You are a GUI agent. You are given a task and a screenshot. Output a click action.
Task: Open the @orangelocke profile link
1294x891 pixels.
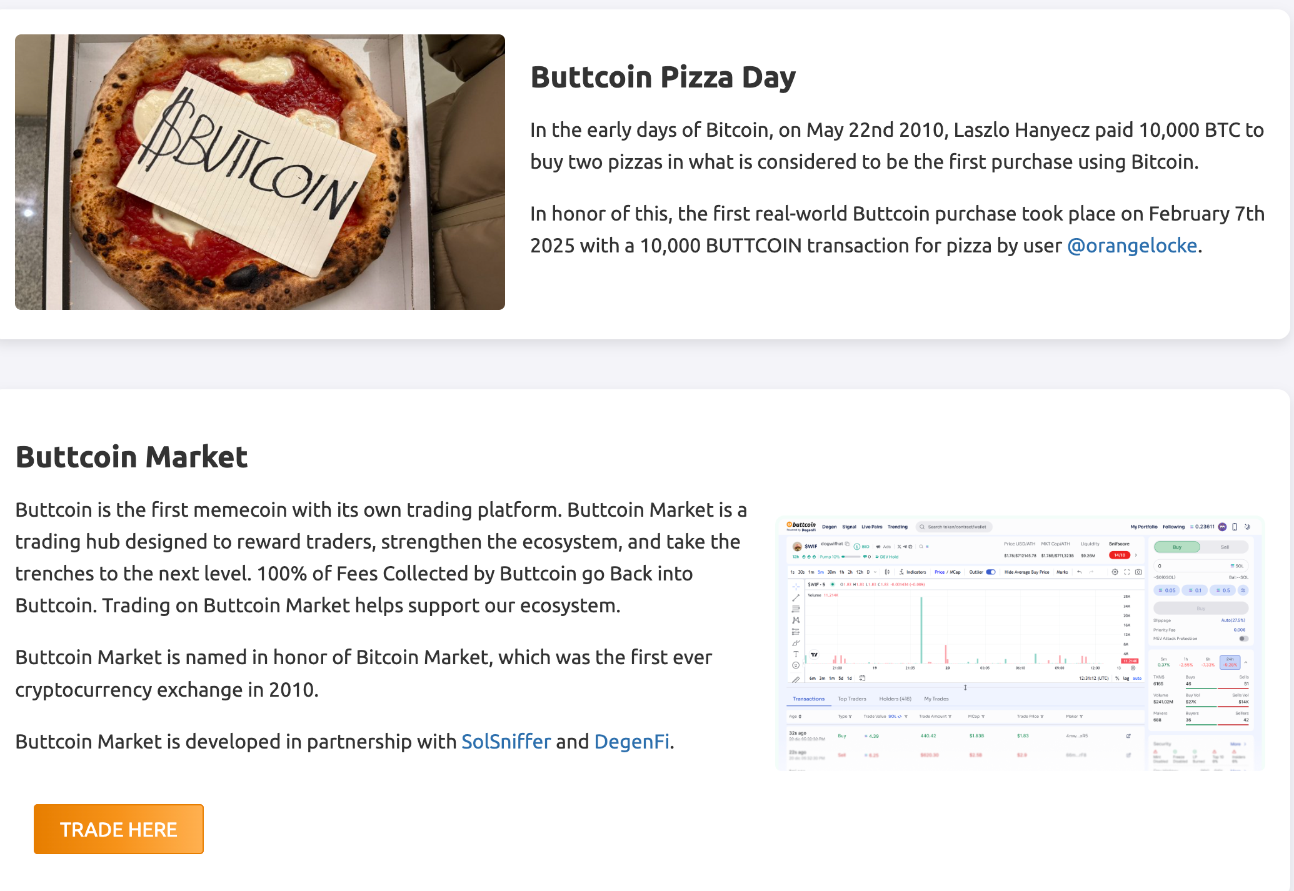coord(1132,246)
